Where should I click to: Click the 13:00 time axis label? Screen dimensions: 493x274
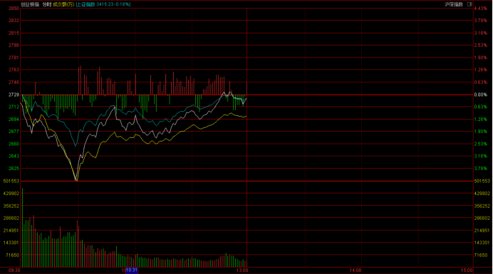pos(242,270)
